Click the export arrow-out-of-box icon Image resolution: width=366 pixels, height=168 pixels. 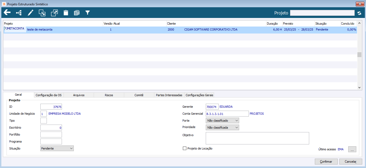54,13
